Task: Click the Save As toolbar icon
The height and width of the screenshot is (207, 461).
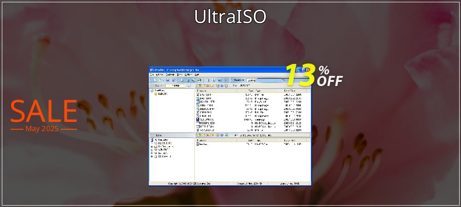Action: click(173, 80)
